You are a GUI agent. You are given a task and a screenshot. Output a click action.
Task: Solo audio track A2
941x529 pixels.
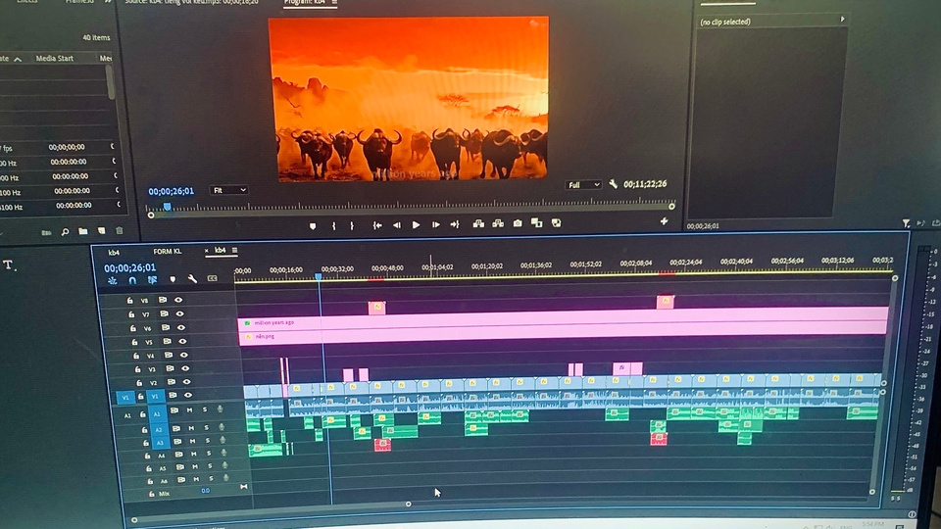tap(204, 427)
